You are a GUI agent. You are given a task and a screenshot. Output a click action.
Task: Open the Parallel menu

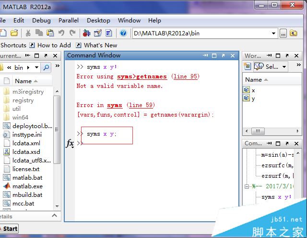[69, 20]
